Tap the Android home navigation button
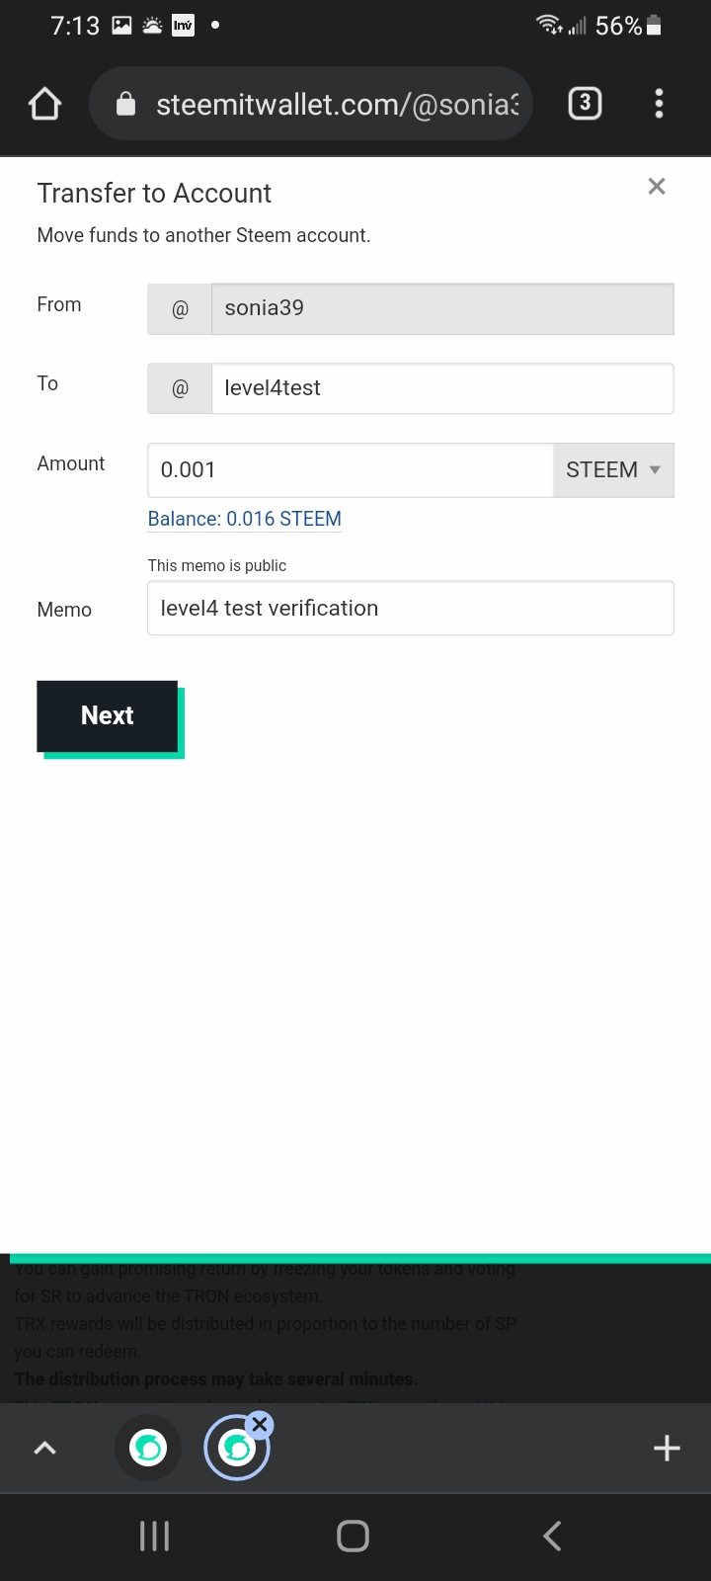This screenshot has width=711, height=1581. (x=354, y=1536)
